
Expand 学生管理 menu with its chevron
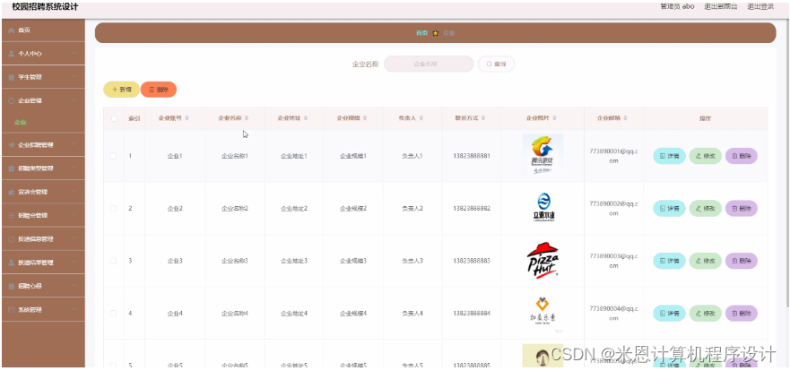(x=74, y=77)
